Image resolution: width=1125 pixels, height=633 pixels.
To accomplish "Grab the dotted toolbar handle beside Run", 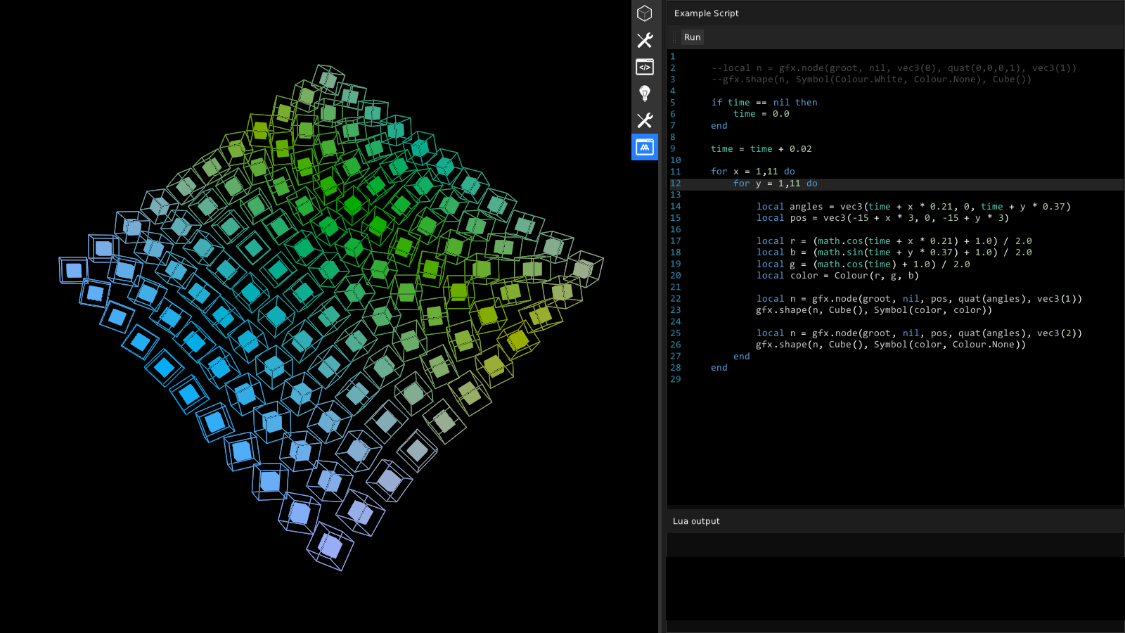I will (x=674, y=37).
